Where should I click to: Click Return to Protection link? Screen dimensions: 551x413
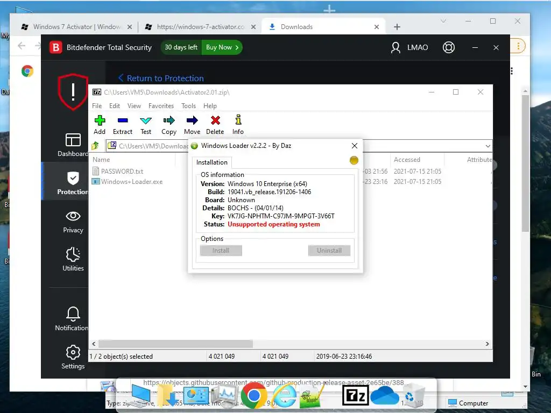[161, 78]
